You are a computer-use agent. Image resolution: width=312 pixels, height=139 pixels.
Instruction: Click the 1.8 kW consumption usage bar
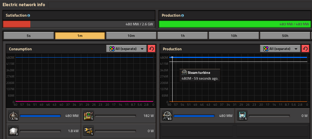point(40,131)
